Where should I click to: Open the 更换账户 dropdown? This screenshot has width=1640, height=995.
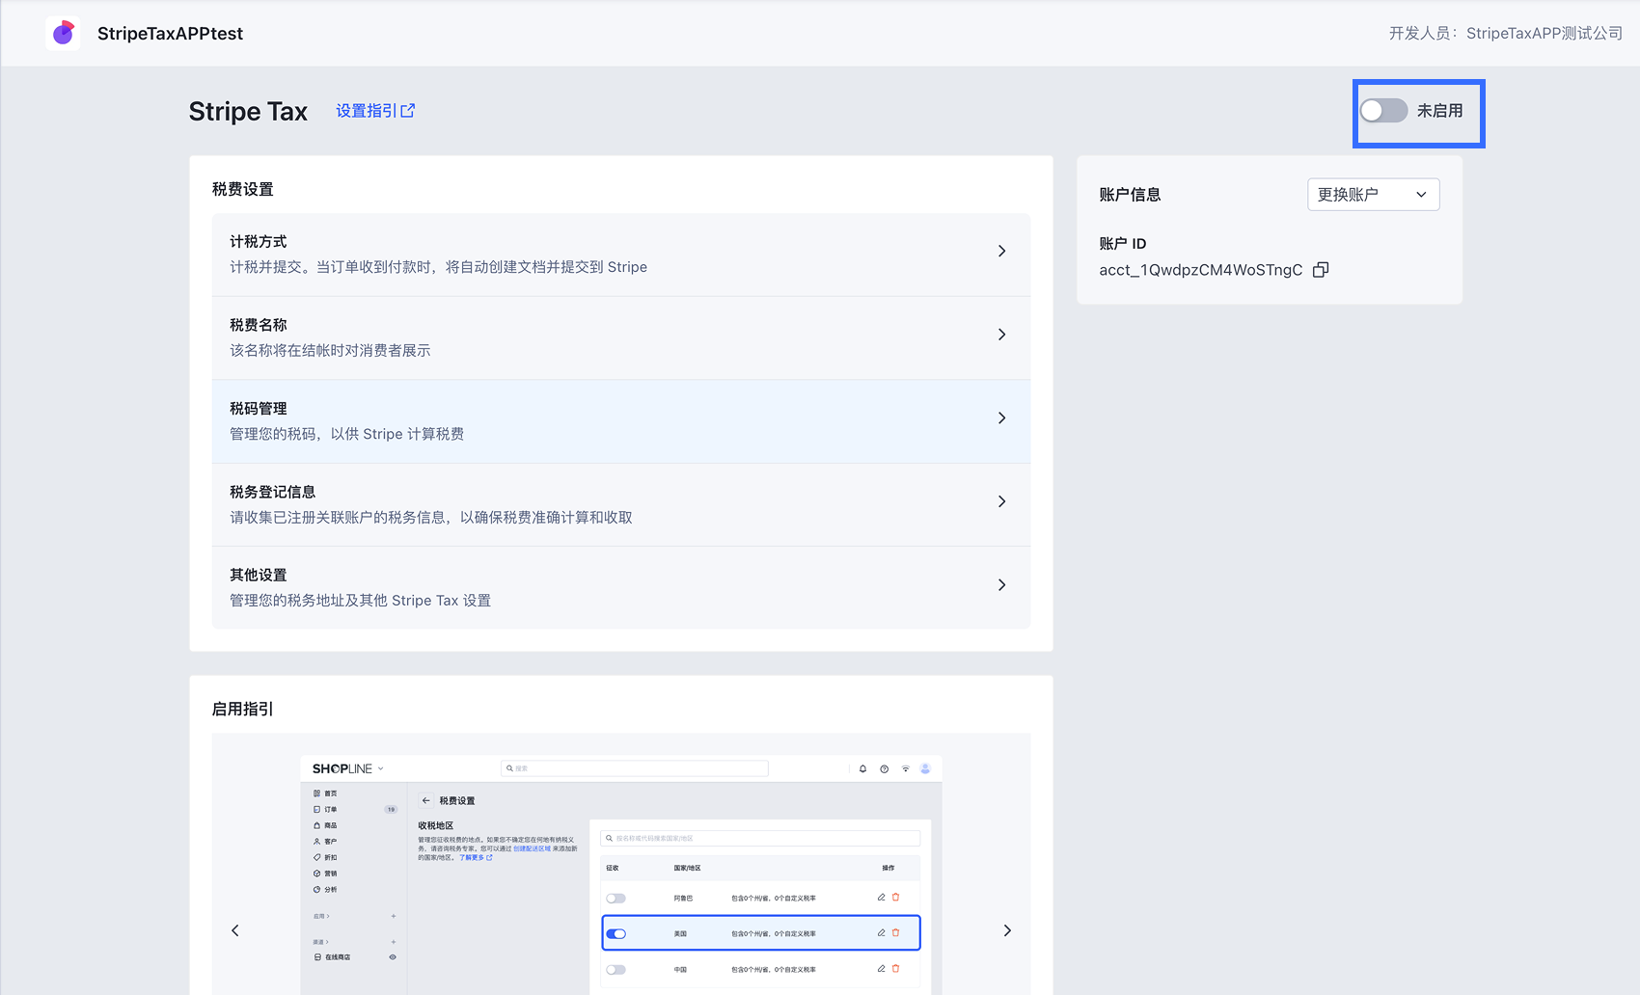click(1373, 195)
